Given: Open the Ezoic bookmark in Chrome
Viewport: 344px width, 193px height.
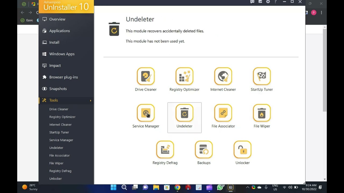Looking at the screenshot, I should pyautogui.click(x=27, y=20).
